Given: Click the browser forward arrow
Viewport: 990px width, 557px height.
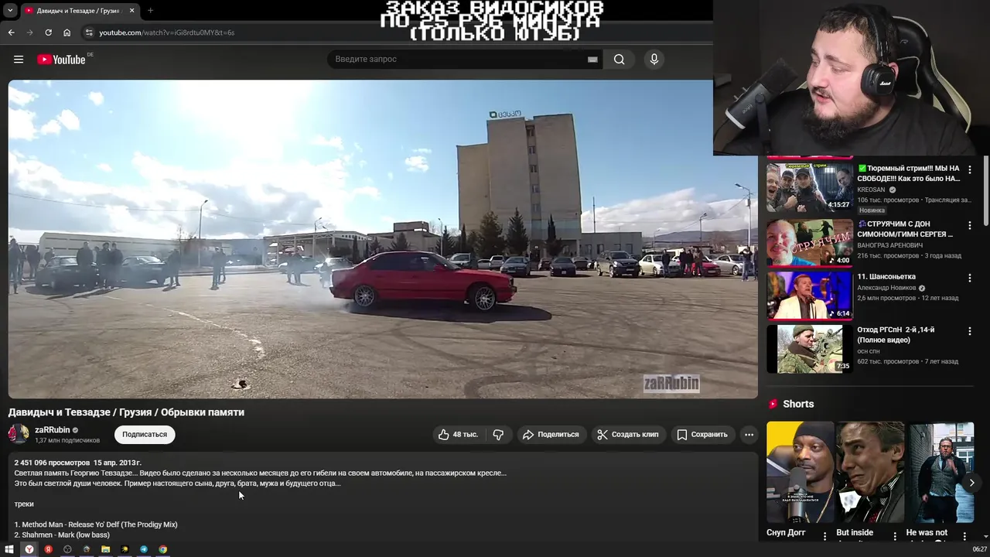Looking at the screenshot, I should click(29, 32).
